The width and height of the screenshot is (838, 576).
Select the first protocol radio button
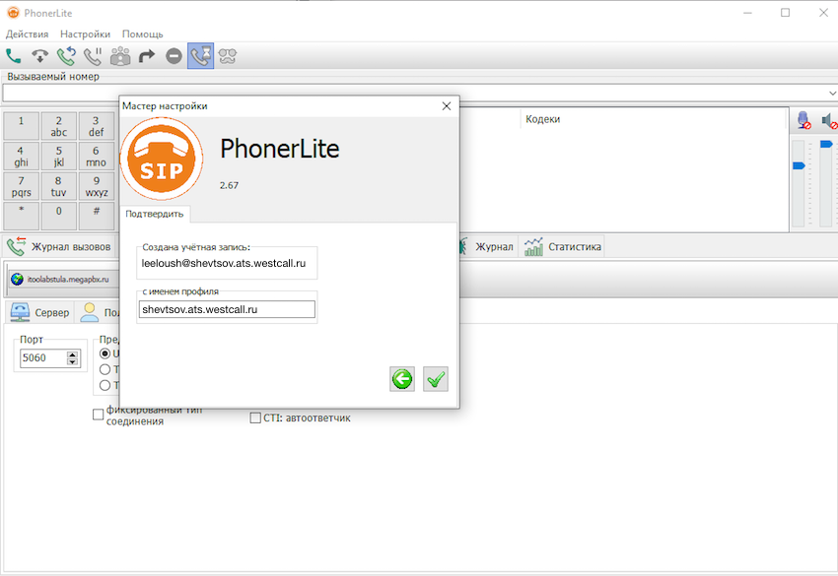105,353
